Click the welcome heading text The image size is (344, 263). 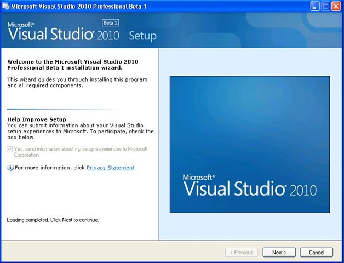pyautogui.click(x=73, y=65)
